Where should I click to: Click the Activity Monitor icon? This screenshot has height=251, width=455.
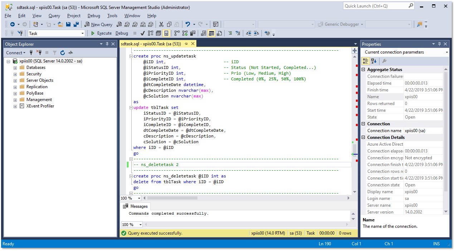[216, 24]
